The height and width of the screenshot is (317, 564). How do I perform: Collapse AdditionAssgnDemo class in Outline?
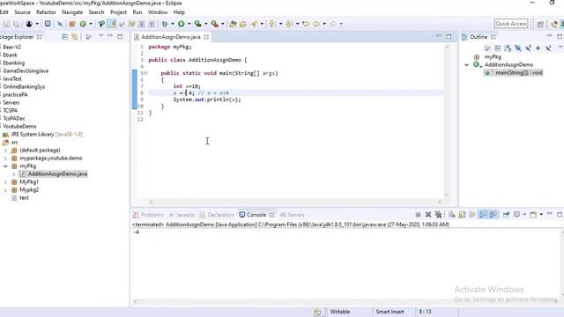[466, 64]
